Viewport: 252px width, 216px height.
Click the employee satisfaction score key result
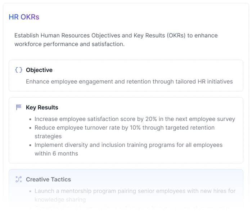(x=135, y=119)
